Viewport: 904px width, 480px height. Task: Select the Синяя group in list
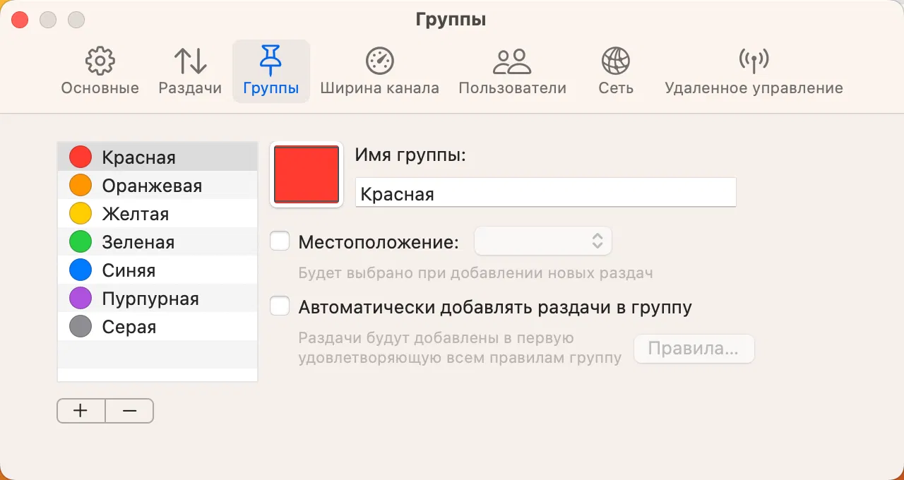pos(129,270)
